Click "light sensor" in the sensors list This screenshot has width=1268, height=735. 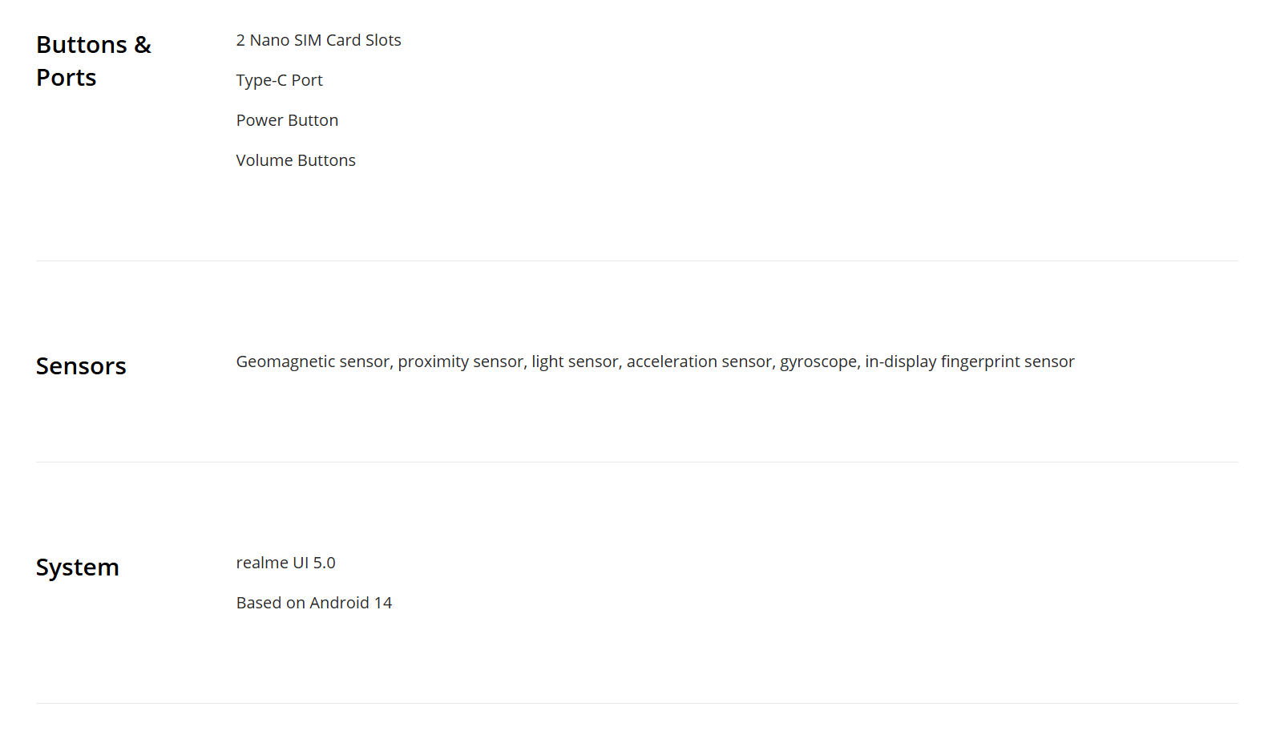click(x=575, y=361)
